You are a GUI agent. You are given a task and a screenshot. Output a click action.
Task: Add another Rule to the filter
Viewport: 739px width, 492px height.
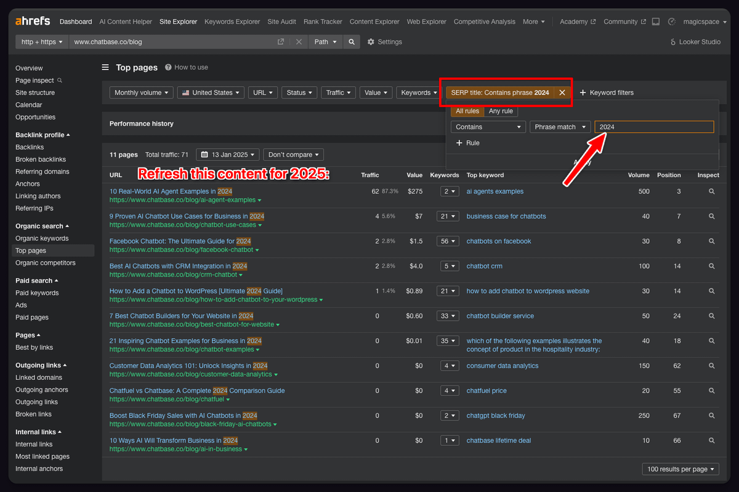click(x=467, y=143)
